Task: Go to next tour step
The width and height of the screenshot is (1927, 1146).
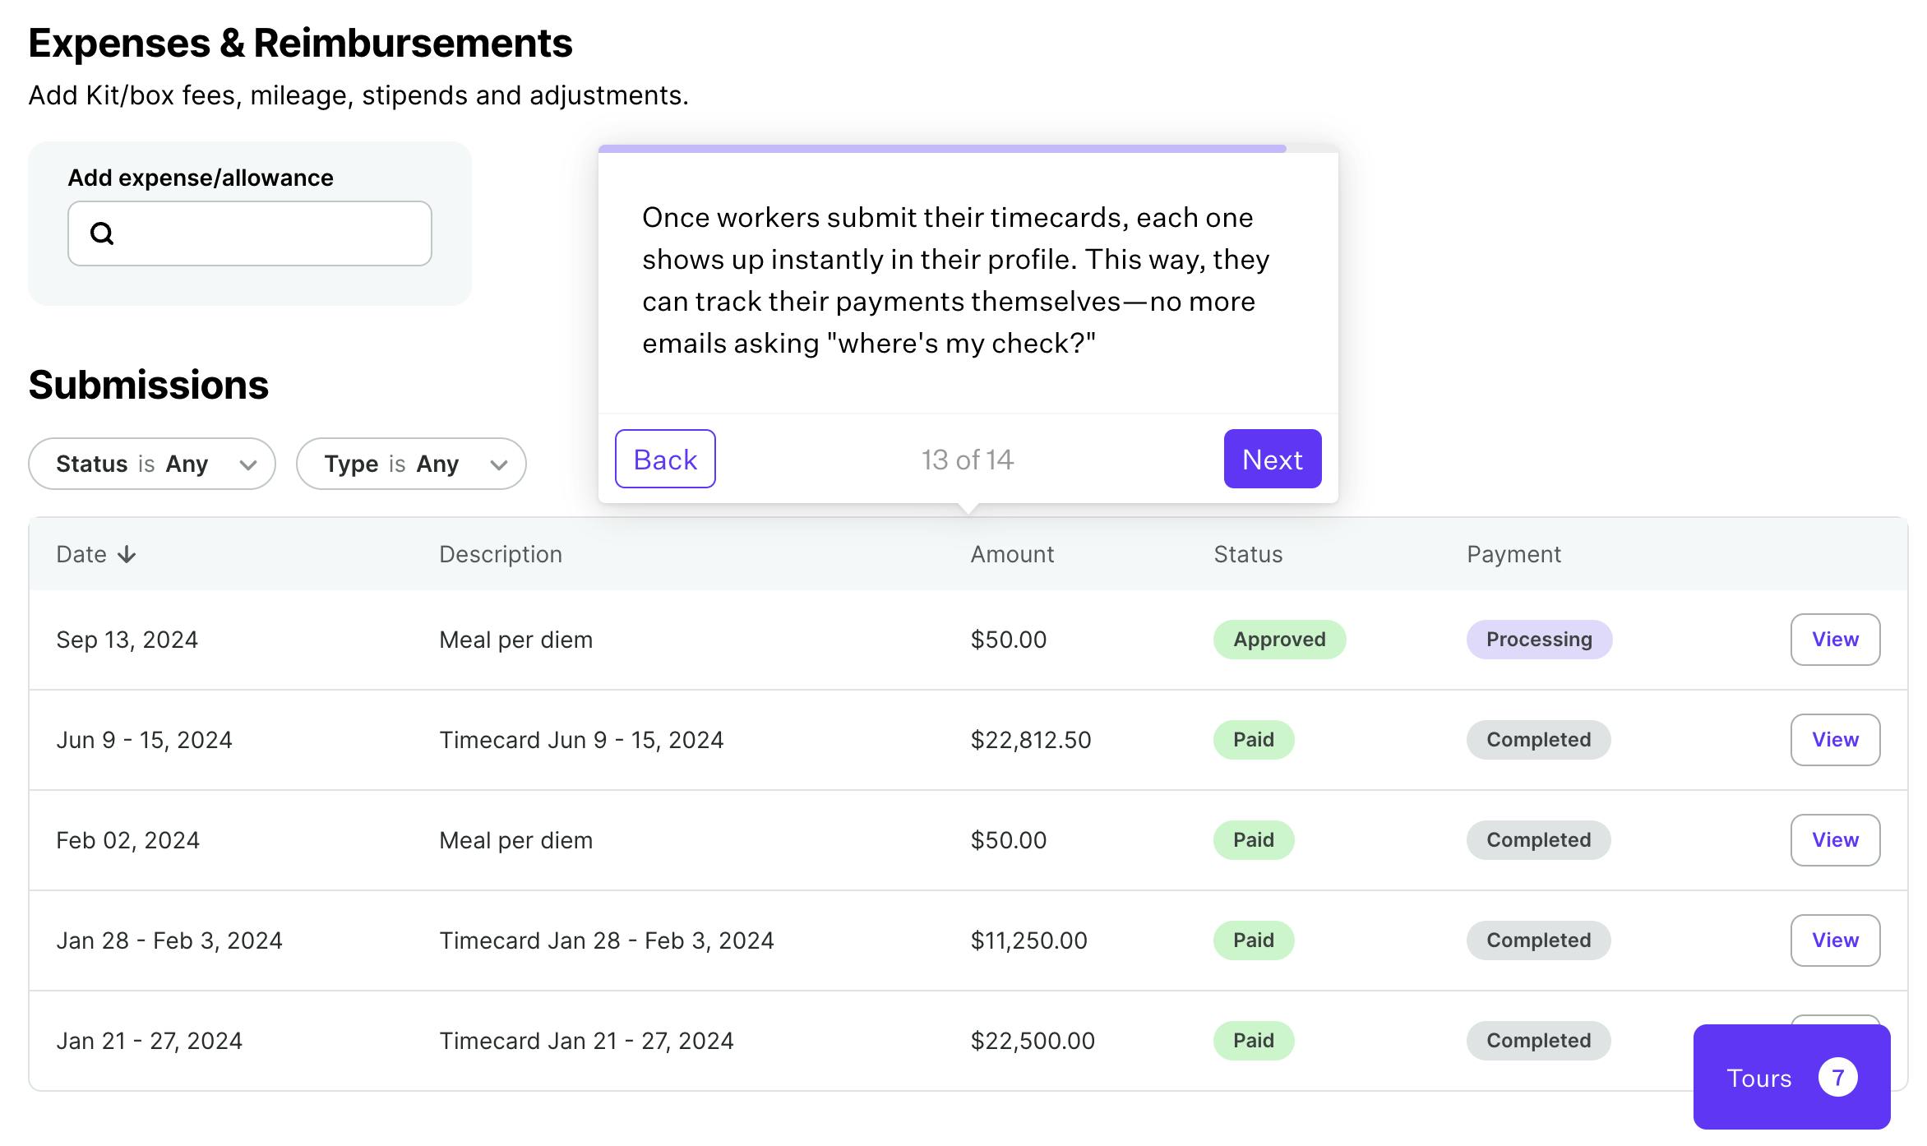Action: click(1272, 459)
